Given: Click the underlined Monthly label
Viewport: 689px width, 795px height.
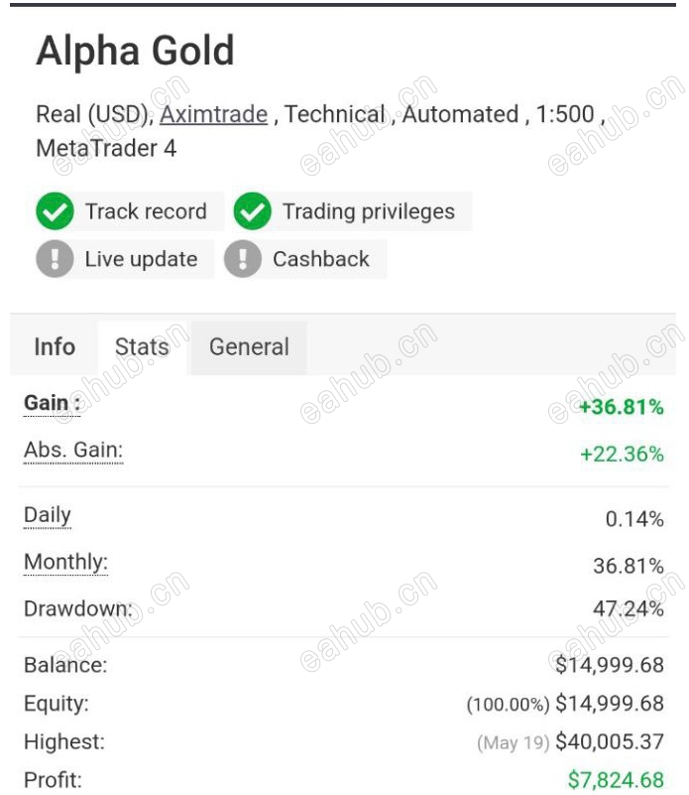Looking at the screenshot, I should 65,563.
